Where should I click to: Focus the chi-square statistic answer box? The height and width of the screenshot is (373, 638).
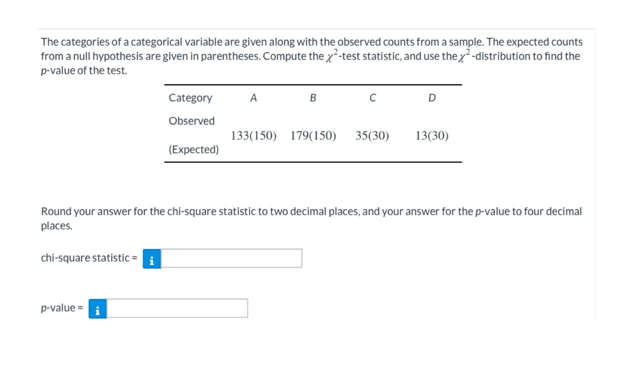click(231, 258)
